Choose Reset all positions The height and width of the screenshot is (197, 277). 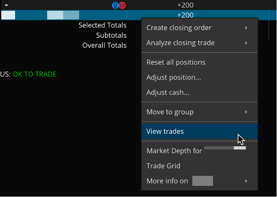pos(176,62)
